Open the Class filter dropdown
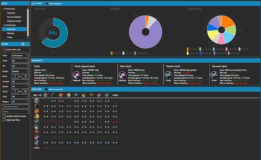 (x=20, y=61)
